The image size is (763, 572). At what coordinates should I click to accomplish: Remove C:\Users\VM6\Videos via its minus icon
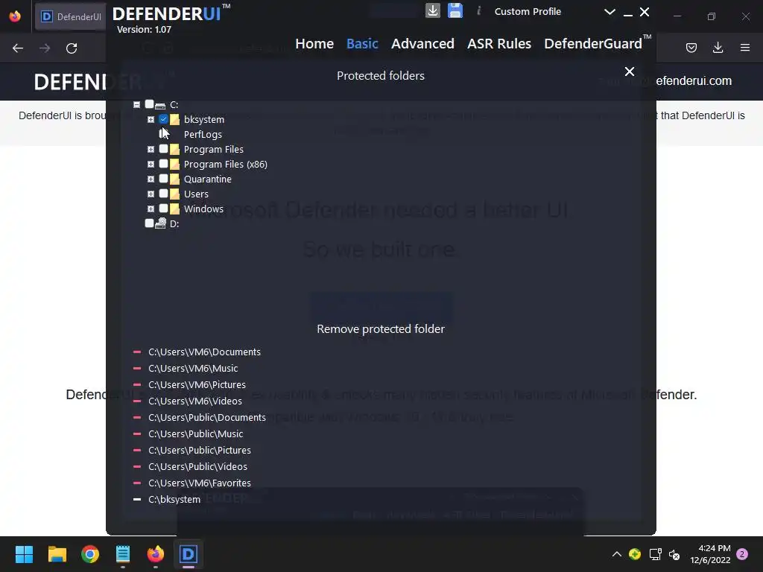[x=137, y=401]
